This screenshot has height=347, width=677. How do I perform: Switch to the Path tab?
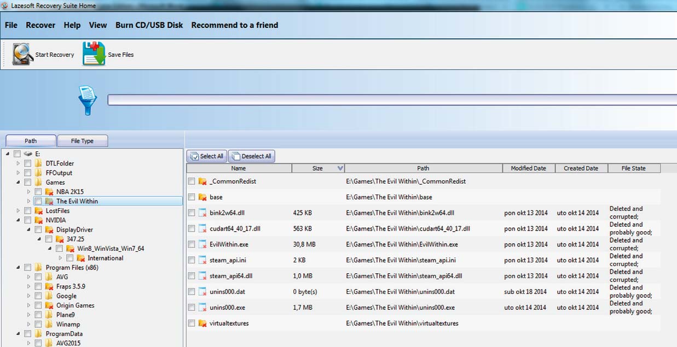(x=31, y=141)
